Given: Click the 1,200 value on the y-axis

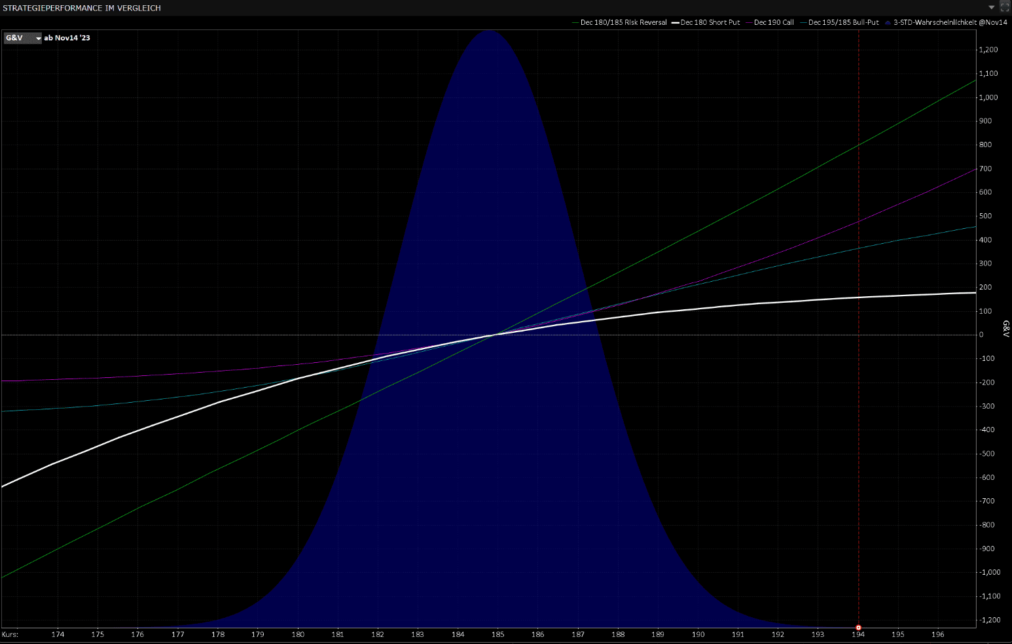Looking at the screenshot, I should [988, 50].
